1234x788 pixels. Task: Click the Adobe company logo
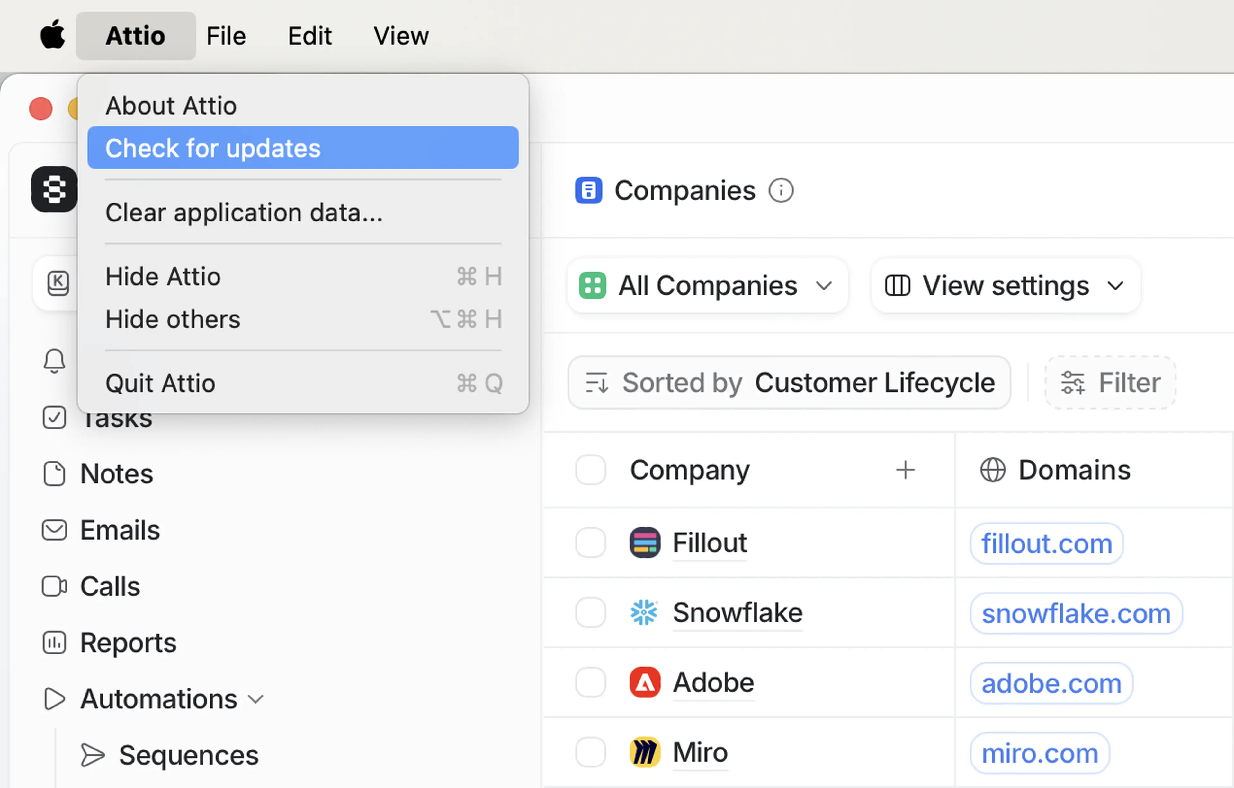644,682
